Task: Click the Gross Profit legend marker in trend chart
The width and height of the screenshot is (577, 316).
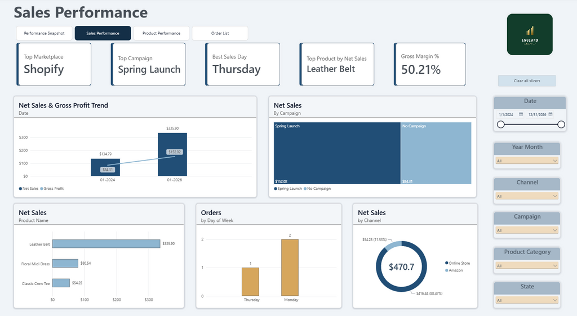Action: (x=42, y=188)
